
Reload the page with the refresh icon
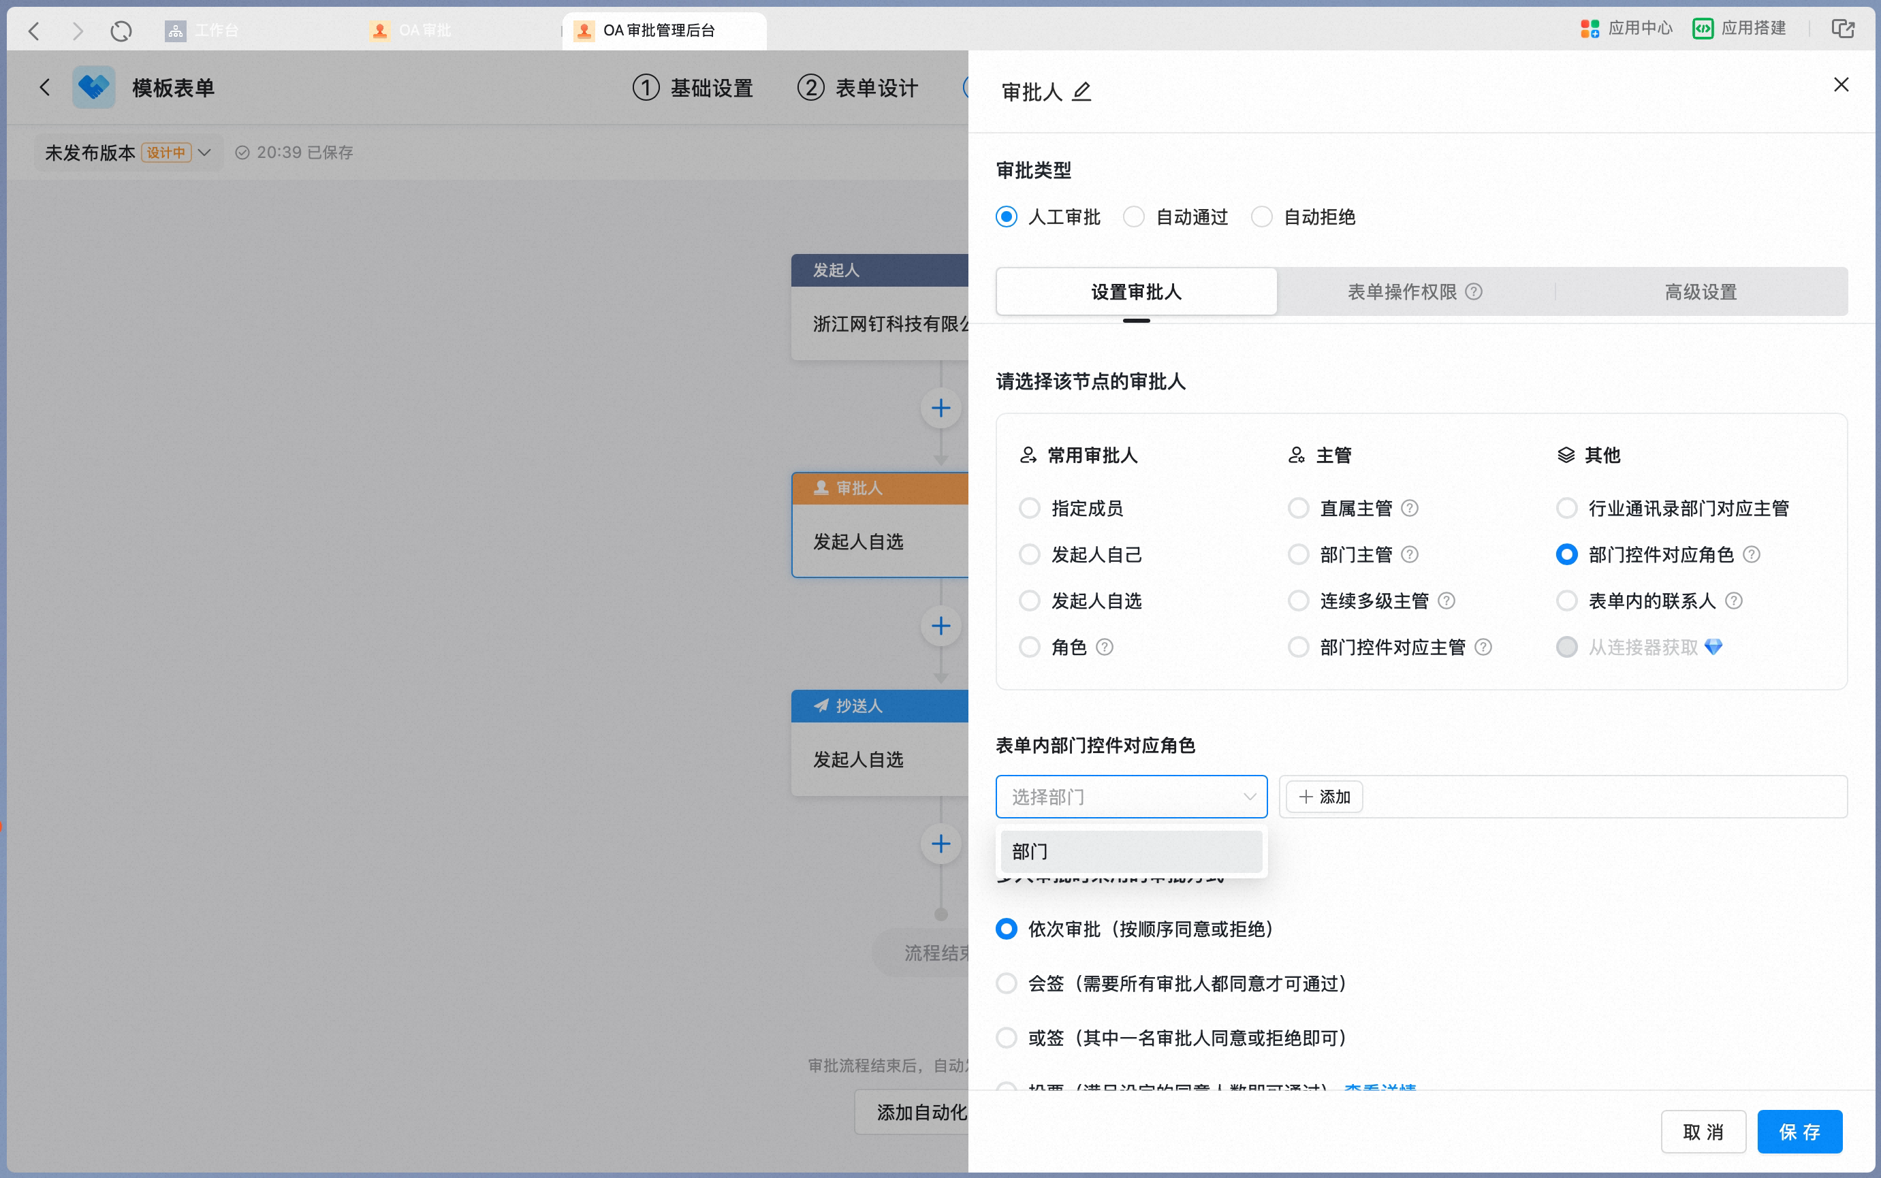coord(121,31)
